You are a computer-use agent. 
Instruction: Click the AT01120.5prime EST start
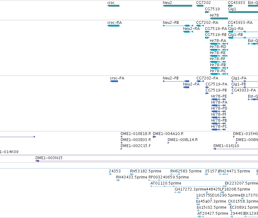point(151,186)
